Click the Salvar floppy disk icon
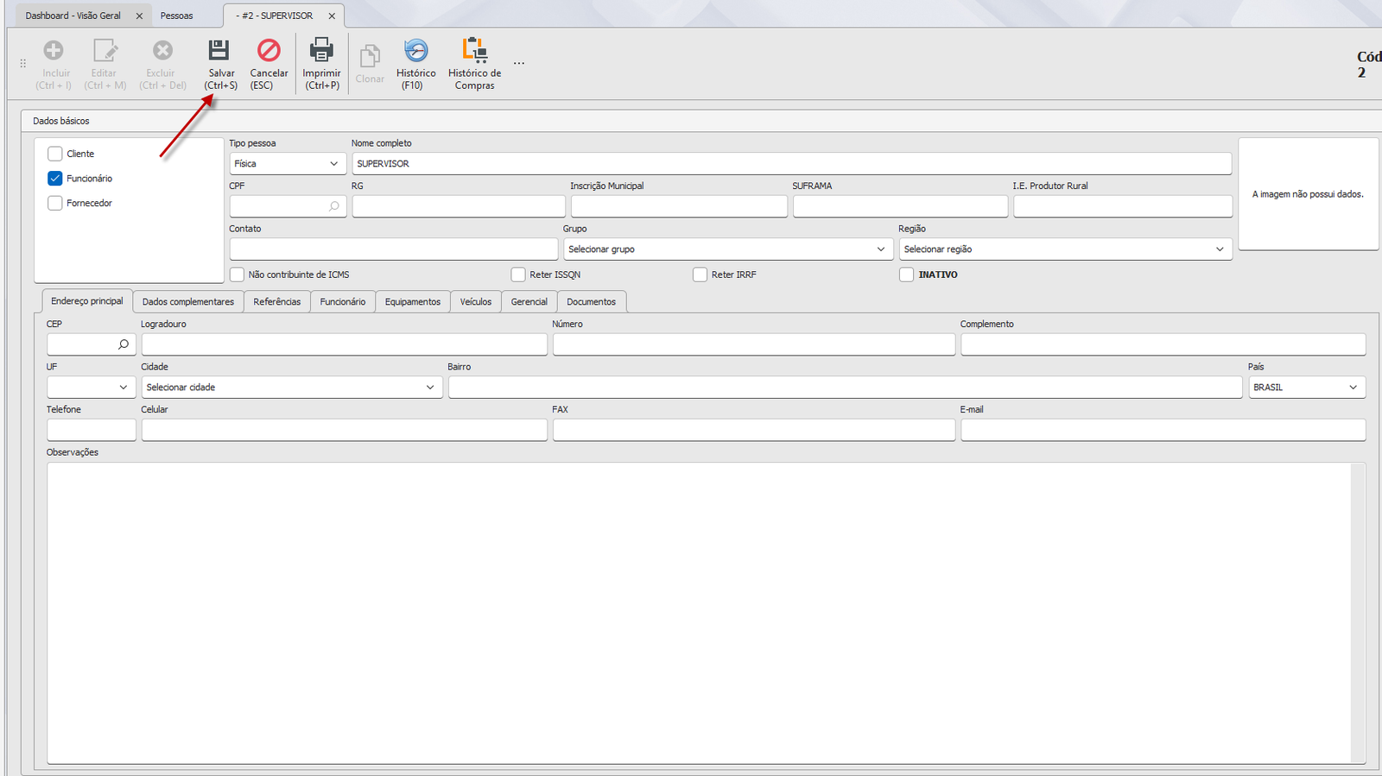 [x=219, y=50]
